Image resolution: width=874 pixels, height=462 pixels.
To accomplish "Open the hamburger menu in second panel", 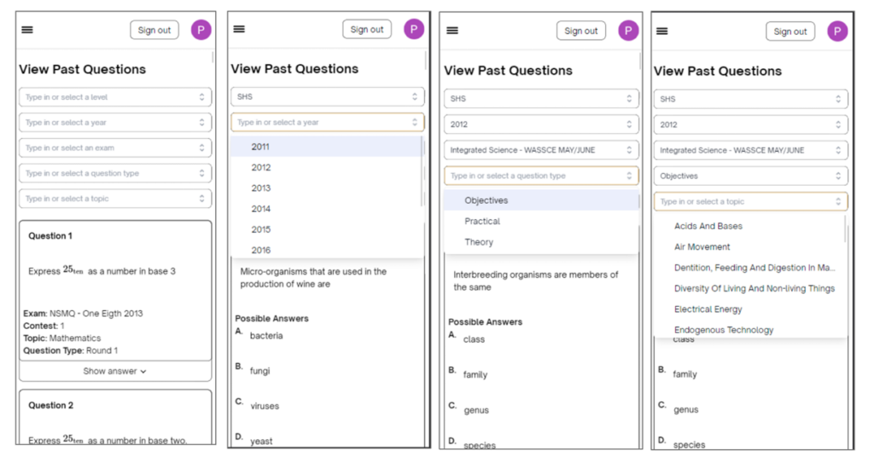I will tap(239, 29).
